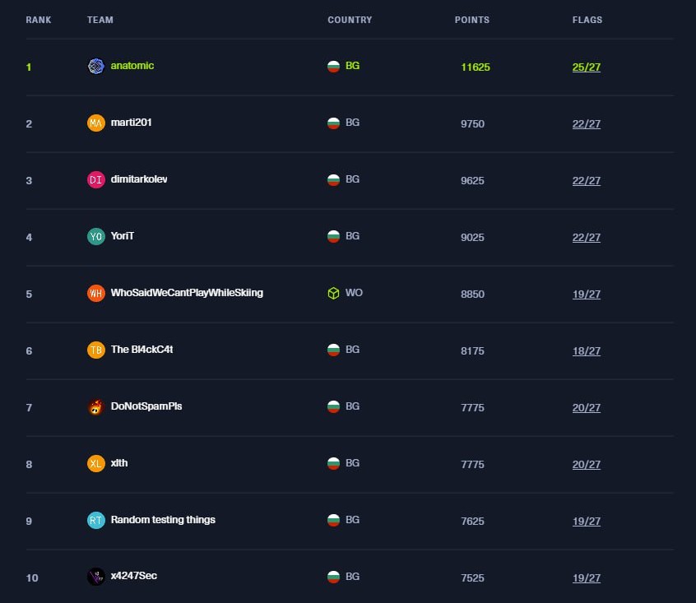
Task: Click x4247Sec's dark avatar icon
Action: [96, 577]
